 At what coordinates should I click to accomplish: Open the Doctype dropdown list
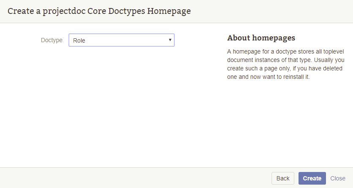point(121,40)
